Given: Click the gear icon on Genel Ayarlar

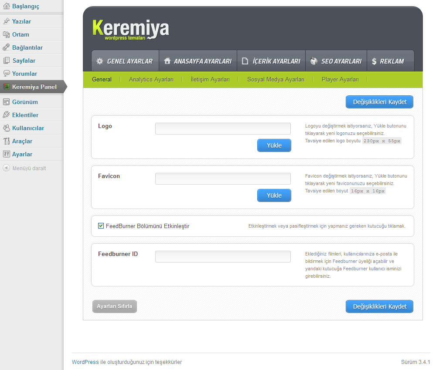Looking at the screenshot, I should tap(99, 61).
